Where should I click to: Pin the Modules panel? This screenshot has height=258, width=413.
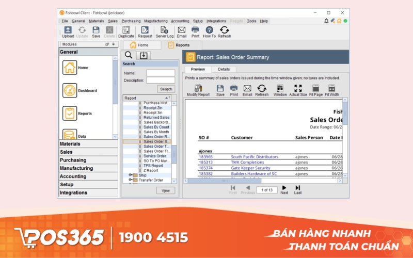(x=113, y=44)
